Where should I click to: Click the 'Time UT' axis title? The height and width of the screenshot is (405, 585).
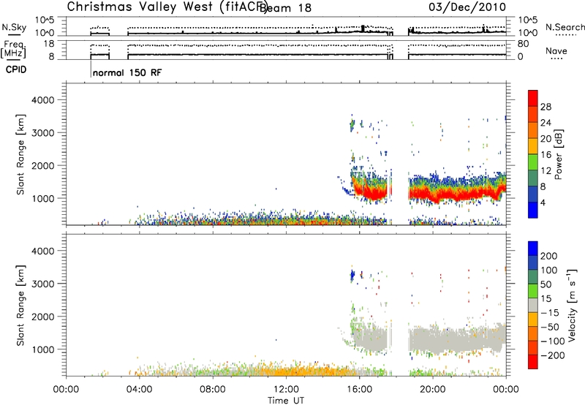tap(286, 401)
